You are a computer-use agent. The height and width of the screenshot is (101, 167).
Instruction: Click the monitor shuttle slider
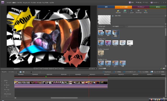(x=76, y=69)
